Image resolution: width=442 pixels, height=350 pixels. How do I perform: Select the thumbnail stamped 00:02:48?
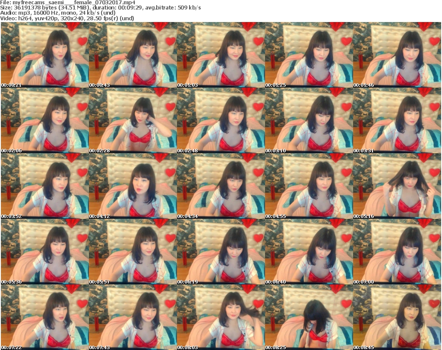pos(221,120)
